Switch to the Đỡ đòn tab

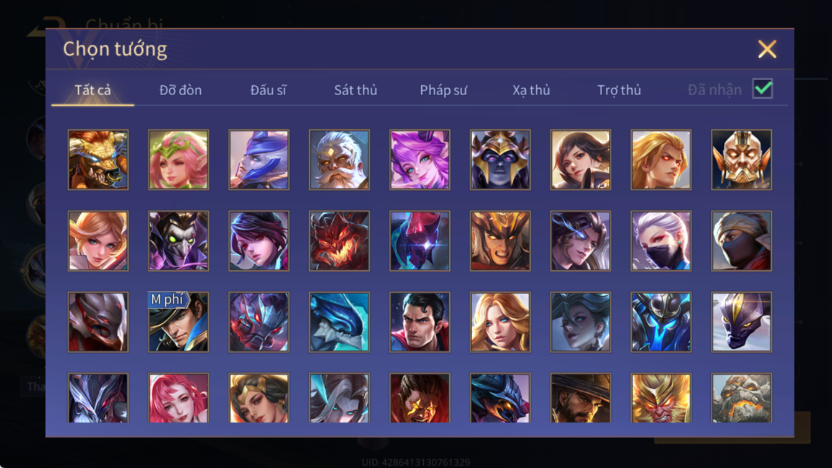tap(180, 90)
